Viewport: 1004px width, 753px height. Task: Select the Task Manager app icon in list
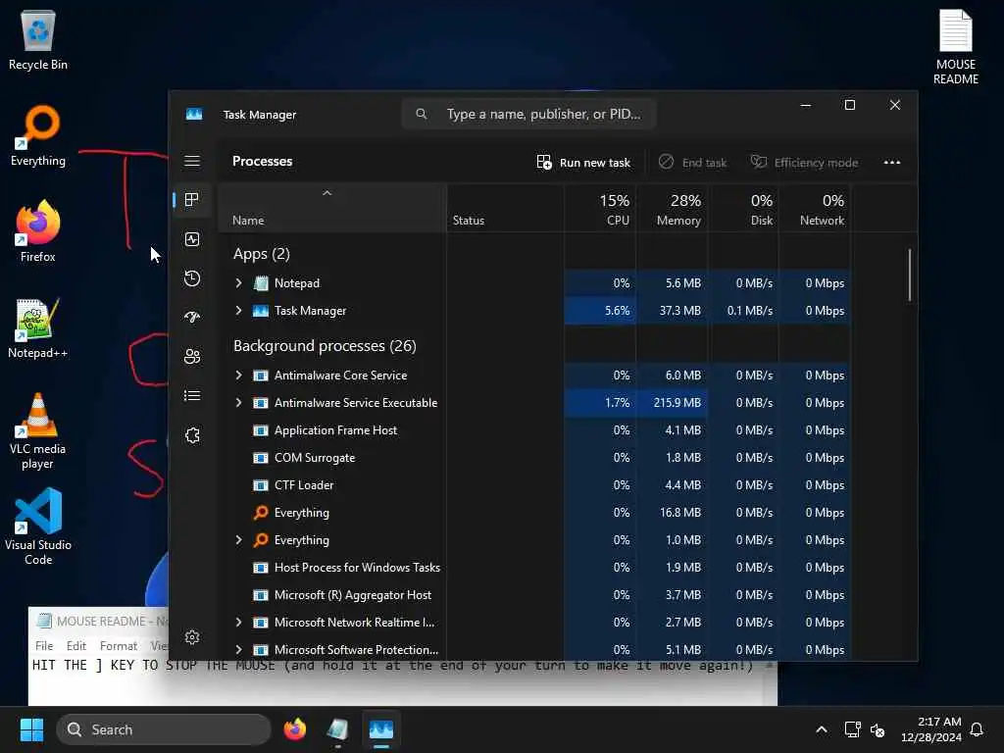(261, 311)
